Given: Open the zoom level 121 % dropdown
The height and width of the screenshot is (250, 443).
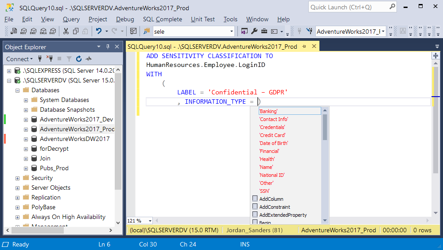Looking at the screenshot, I should 150,221.
